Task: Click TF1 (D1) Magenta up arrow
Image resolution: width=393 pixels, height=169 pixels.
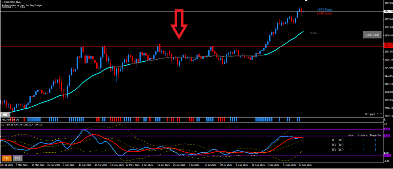Action: click(x=375, y=140)
